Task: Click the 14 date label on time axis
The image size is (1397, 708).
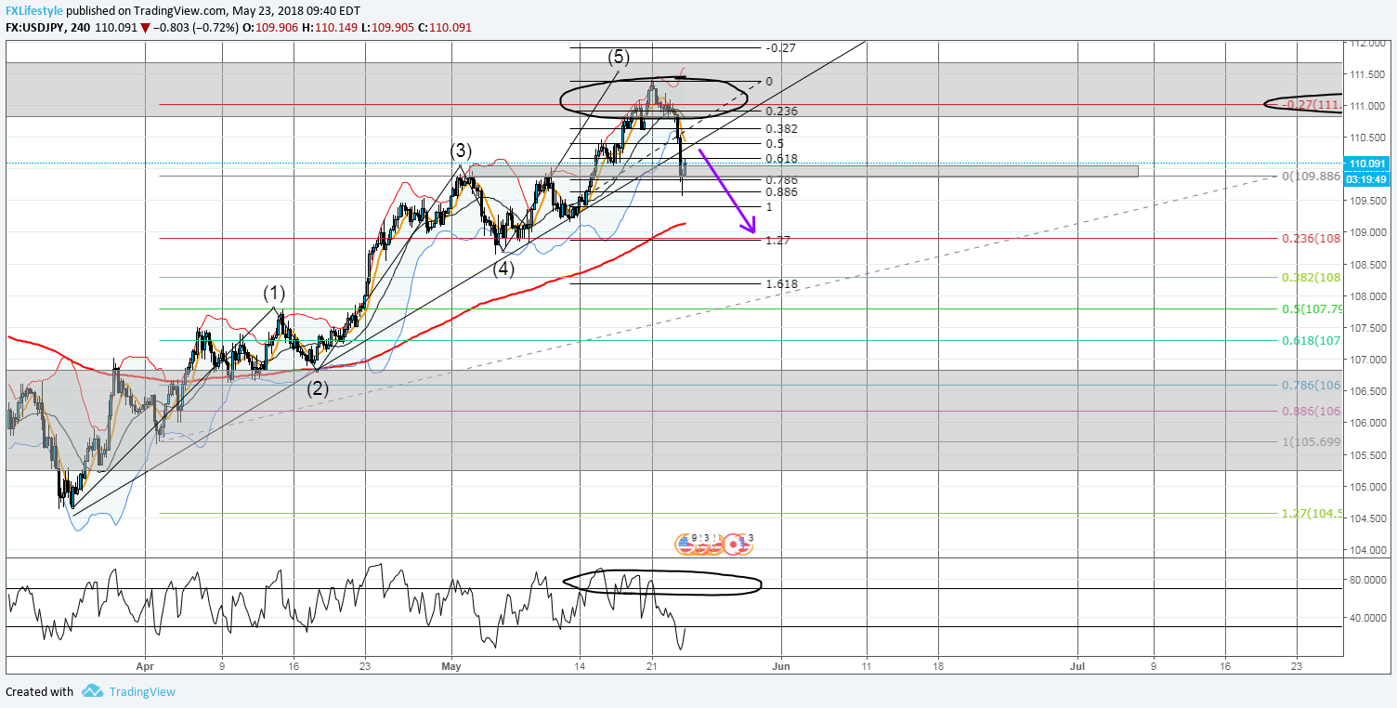Action: click(x=581, y=666)
